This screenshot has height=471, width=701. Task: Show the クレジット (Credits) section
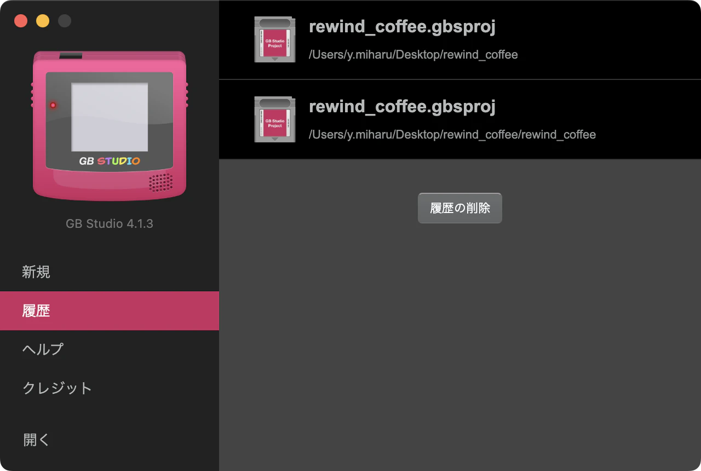click(x=110, y=388)
